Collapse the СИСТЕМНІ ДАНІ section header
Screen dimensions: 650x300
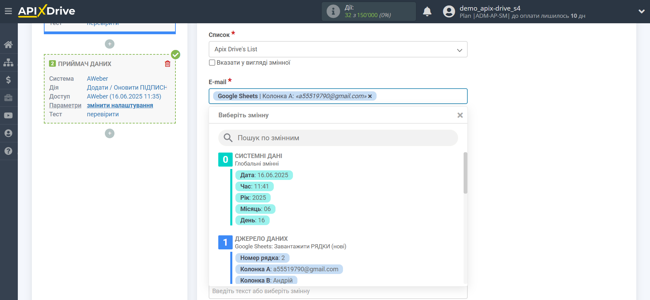point(258,156)
